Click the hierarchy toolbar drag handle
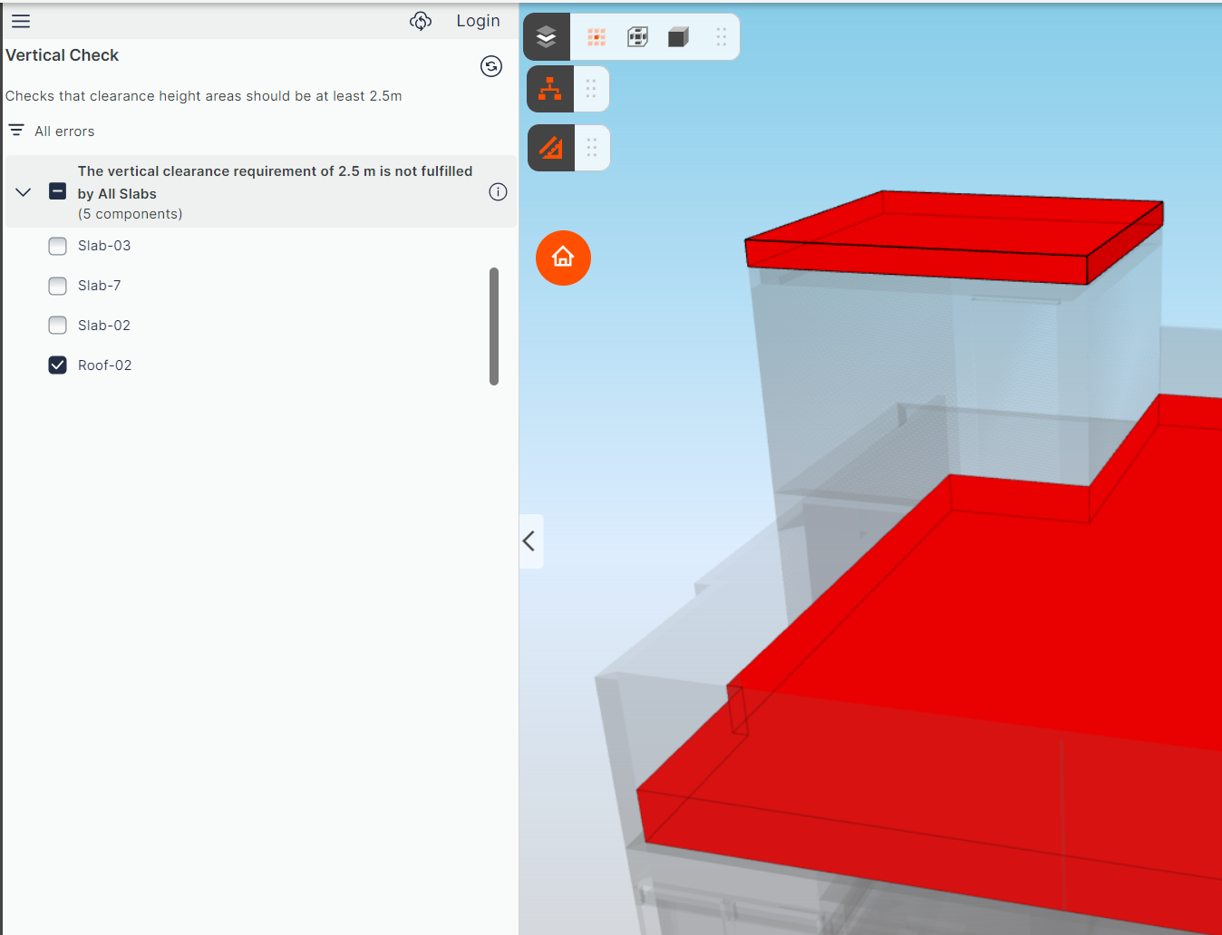The image size is (1222, 935). [591, 89]
